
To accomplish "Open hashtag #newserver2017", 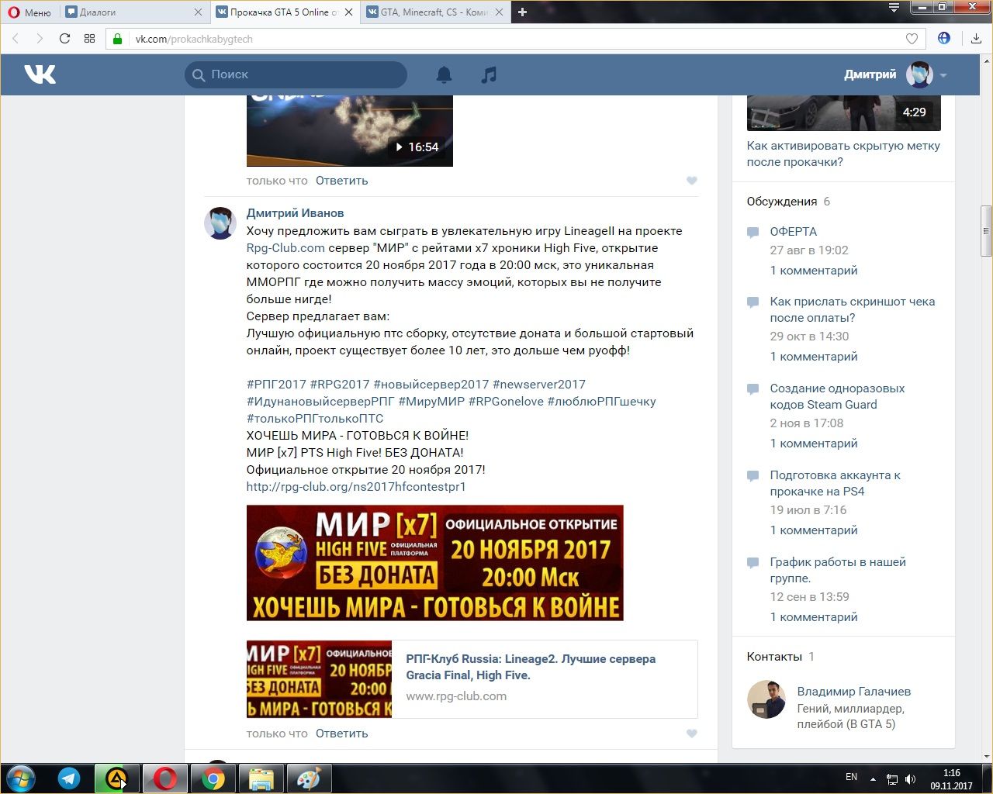I will pyautogui.click(x=539, y=385).
